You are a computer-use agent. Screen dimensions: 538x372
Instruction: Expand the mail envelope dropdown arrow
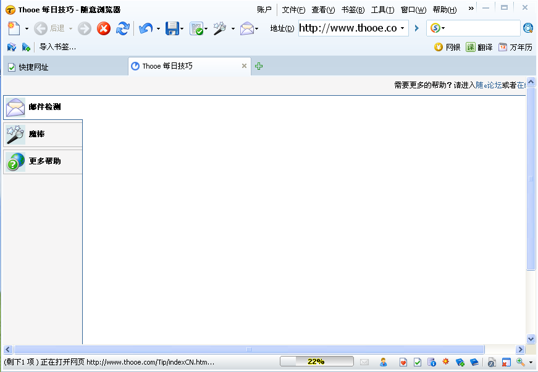(257, 29)
